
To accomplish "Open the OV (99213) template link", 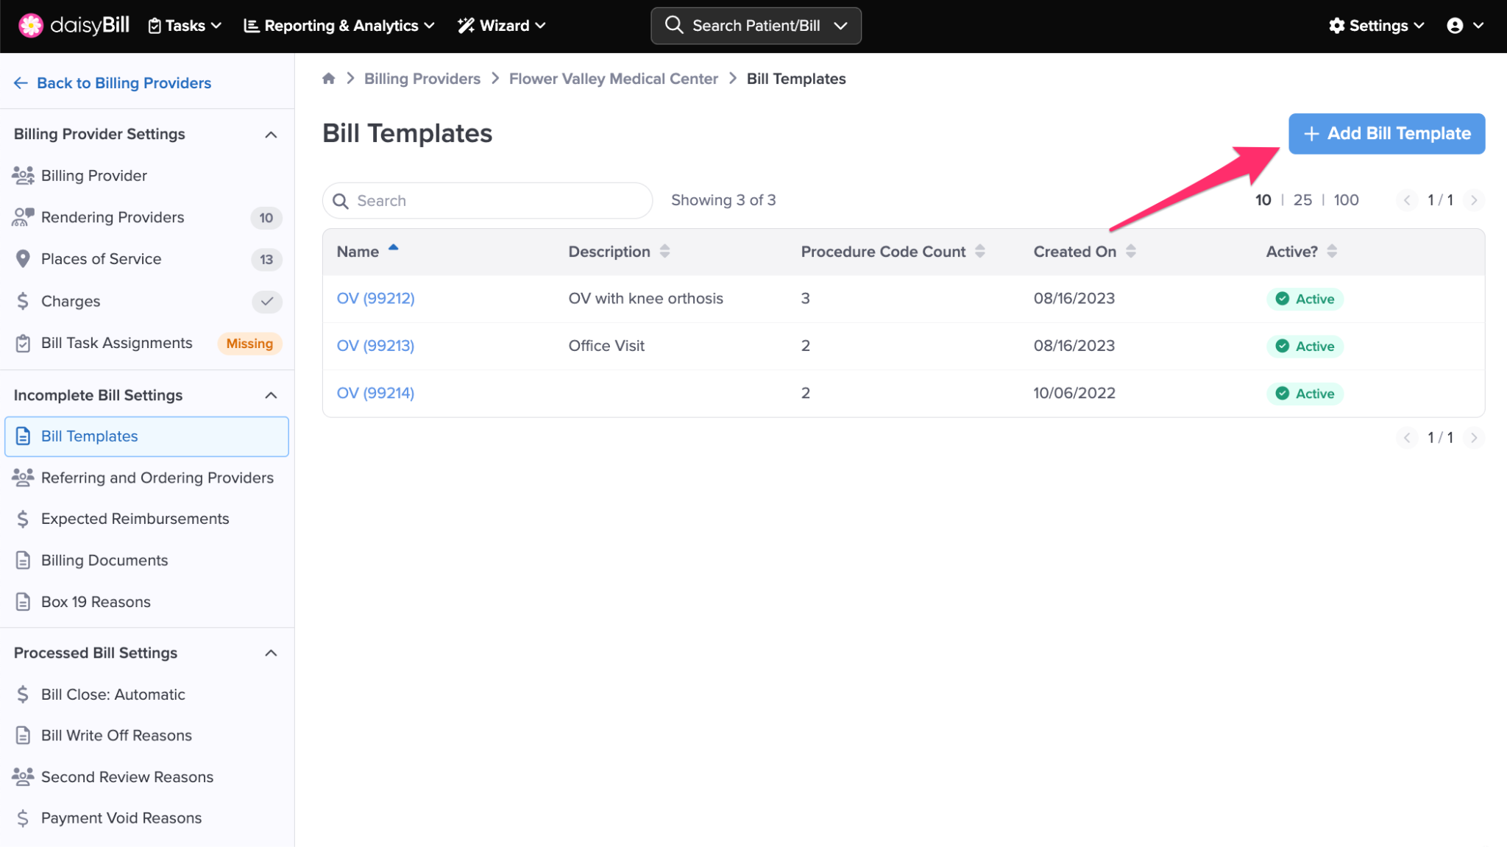I will pyautogui.click(x=375, y=346).
